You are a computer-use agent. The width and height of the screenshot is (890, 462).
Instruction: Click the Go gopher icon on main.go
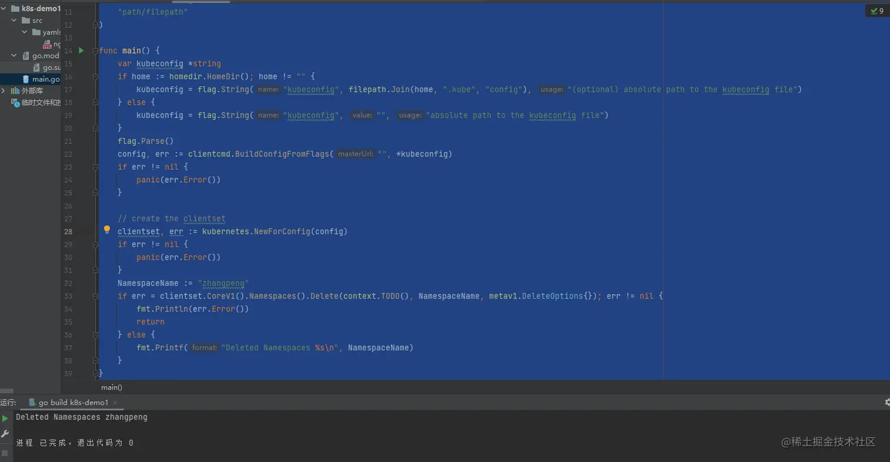tap(26, 79)
